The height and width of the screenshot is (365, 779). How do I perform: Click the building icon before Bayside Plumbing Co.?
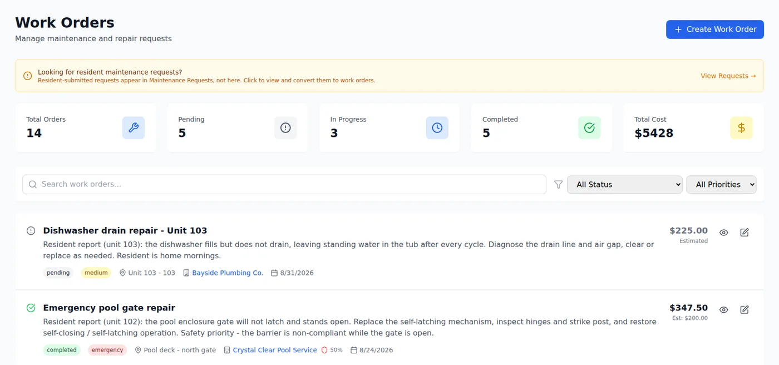click(186, 273)
